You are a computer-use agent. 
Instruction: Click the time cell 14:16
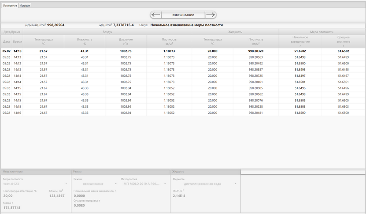pos(18,113)
